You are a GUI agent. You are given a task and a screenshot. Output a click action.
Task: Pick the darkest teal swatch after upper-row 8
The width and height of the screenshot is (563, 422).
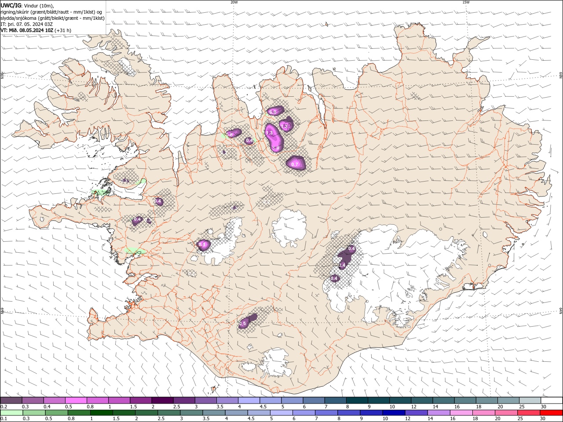pos(357,400)
